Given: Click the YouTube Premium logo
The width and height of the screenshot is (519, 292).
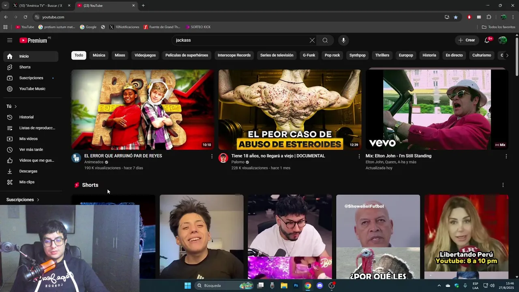Looking at the screenshot, I should 33,40.
